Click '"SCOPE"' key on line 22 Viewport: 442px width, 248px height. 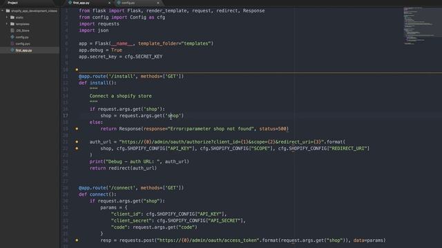click(260, 149)
